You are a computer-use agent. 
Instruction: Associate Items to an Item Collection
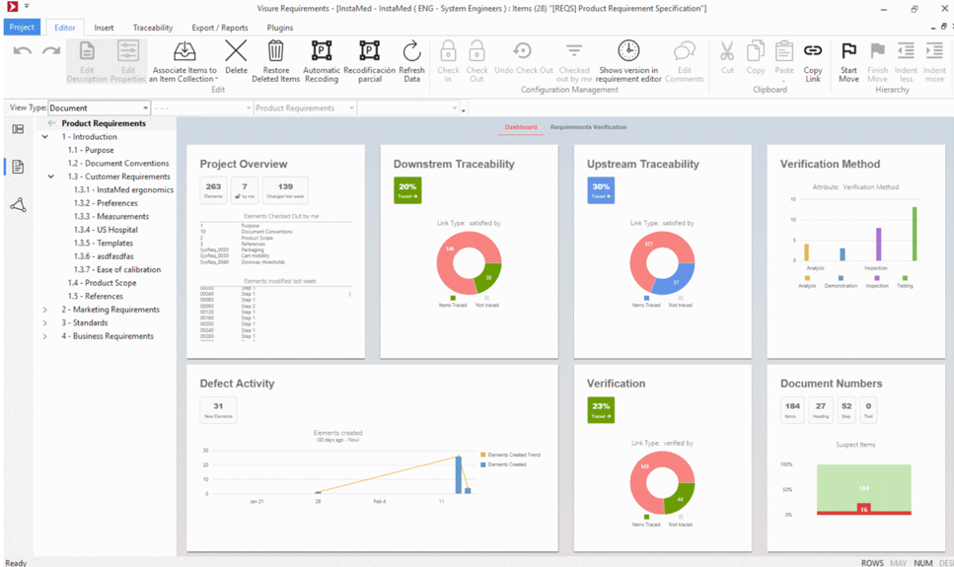click(x=184, y=61)
